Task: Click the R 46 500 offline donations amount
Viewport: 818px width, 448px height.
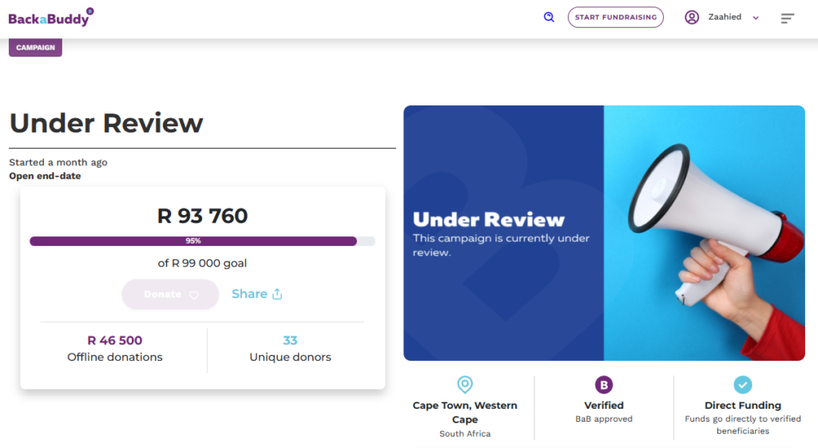Action: click(x=115, y=340)
